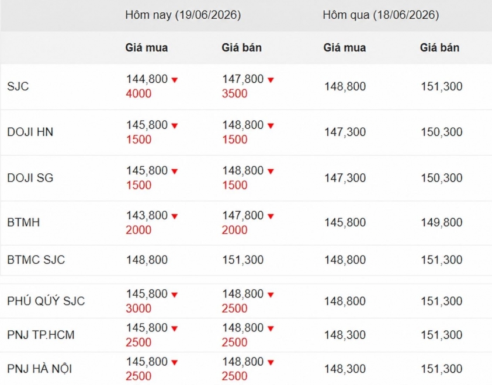Click the down arrow next to DOJI SG sell price
This screenshot has width=492, height=385.
tap(271, 171)
